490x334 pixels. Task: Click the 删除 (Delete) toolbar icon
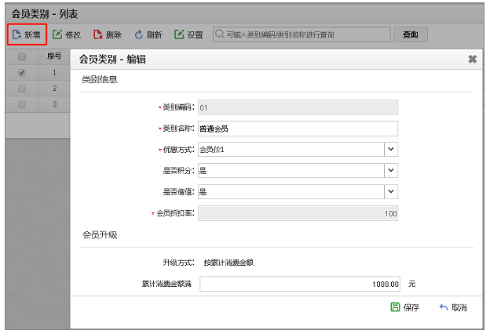[x=98, y=34]
